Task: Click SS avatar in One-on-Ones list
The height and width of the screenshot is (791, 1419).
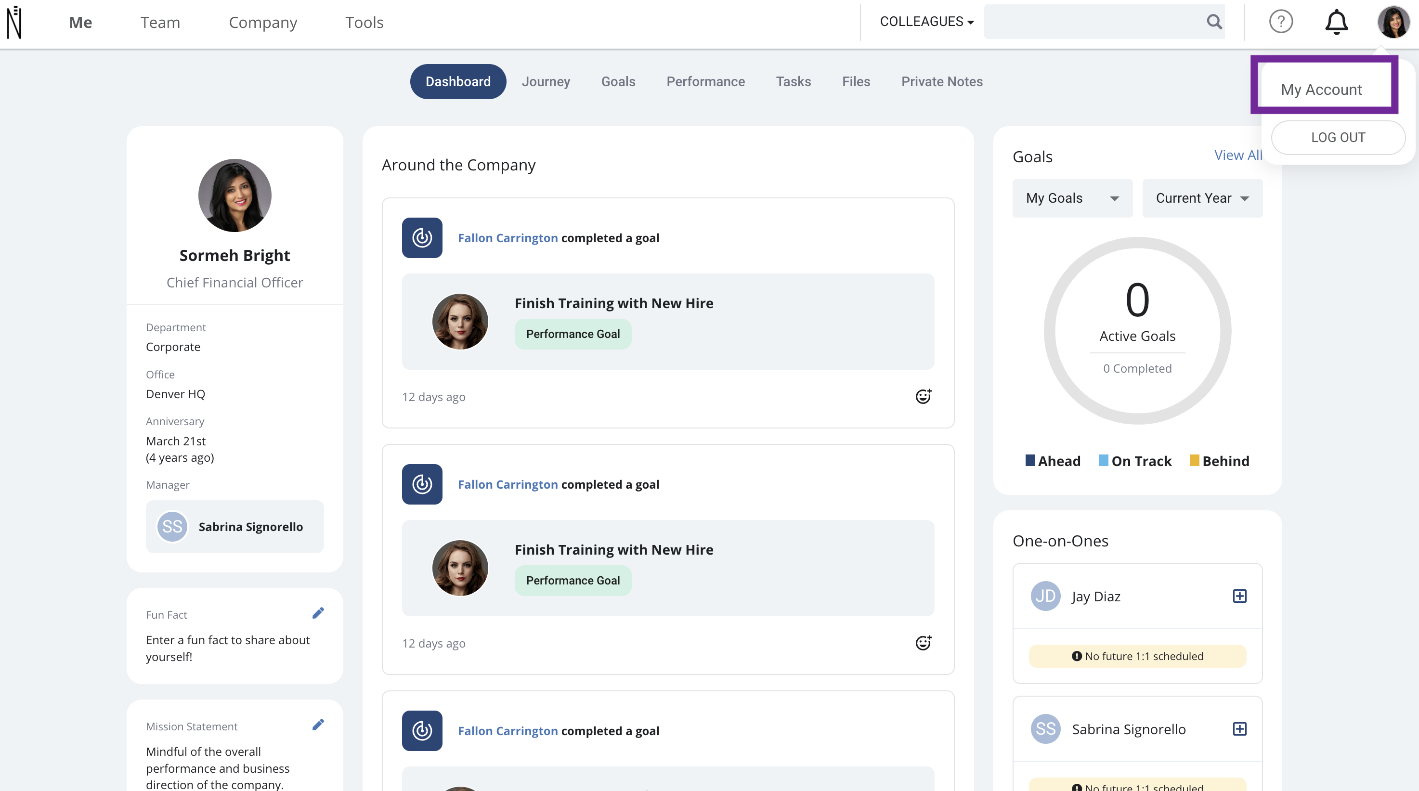Action: point(1045,729)
